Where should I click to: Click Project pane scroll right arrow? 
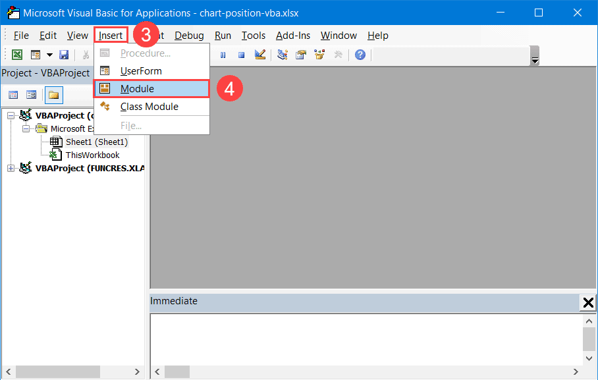pyautogui.click(x=137, y=371)
